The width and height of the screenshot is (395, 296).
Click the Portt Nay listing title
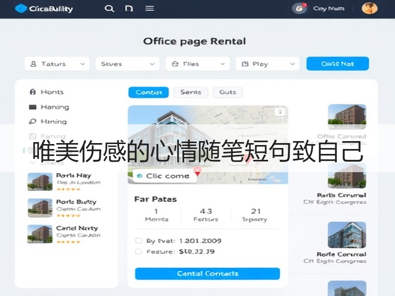(x=74, y=176)
